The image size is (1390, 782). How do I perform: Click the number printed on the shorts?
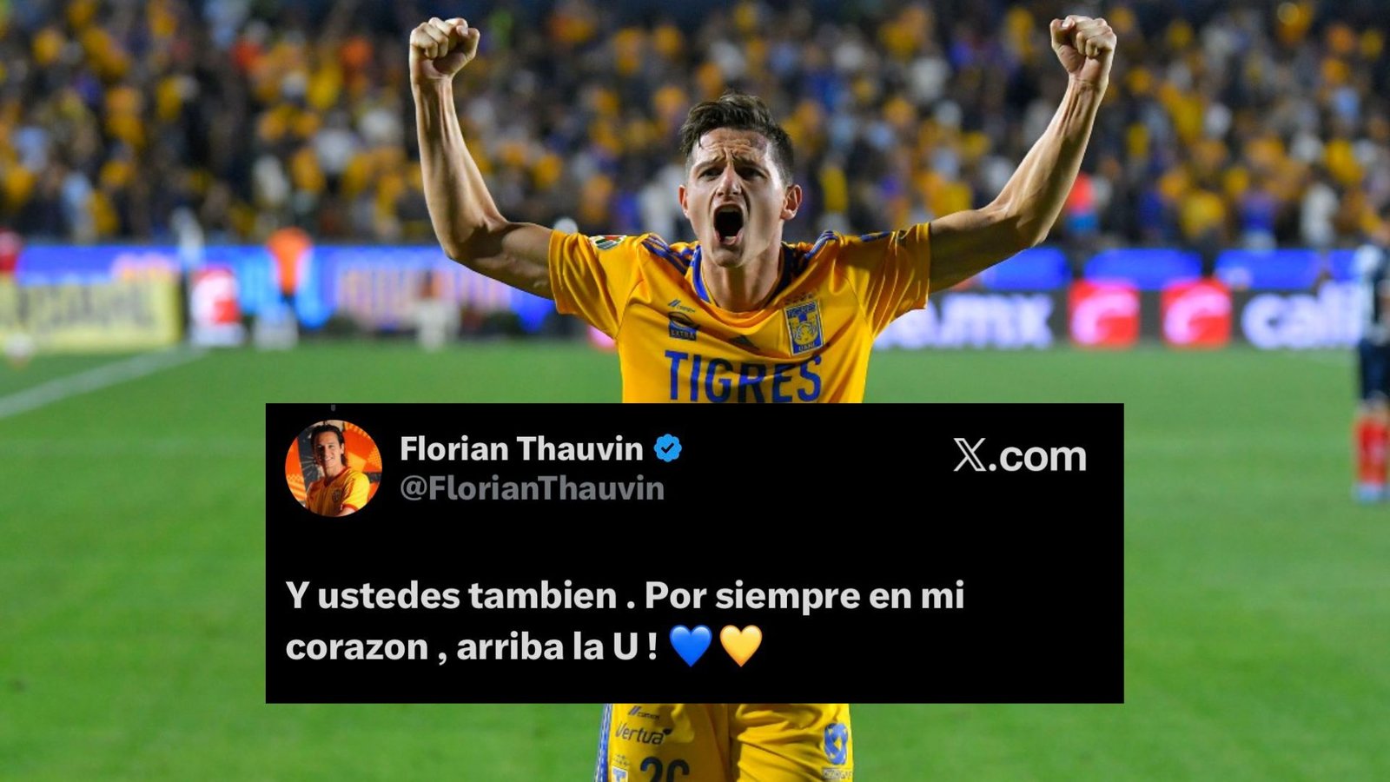(664, 769)
